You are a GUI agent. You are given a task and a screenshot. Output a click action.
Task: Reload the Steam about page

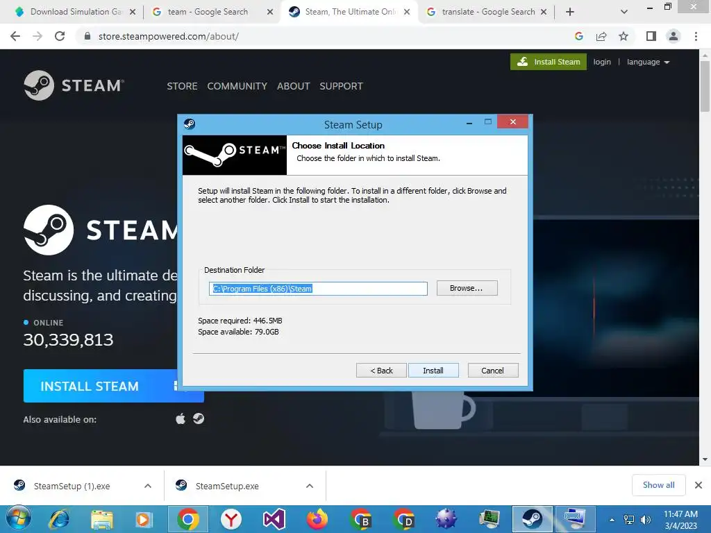click(60, 36)
